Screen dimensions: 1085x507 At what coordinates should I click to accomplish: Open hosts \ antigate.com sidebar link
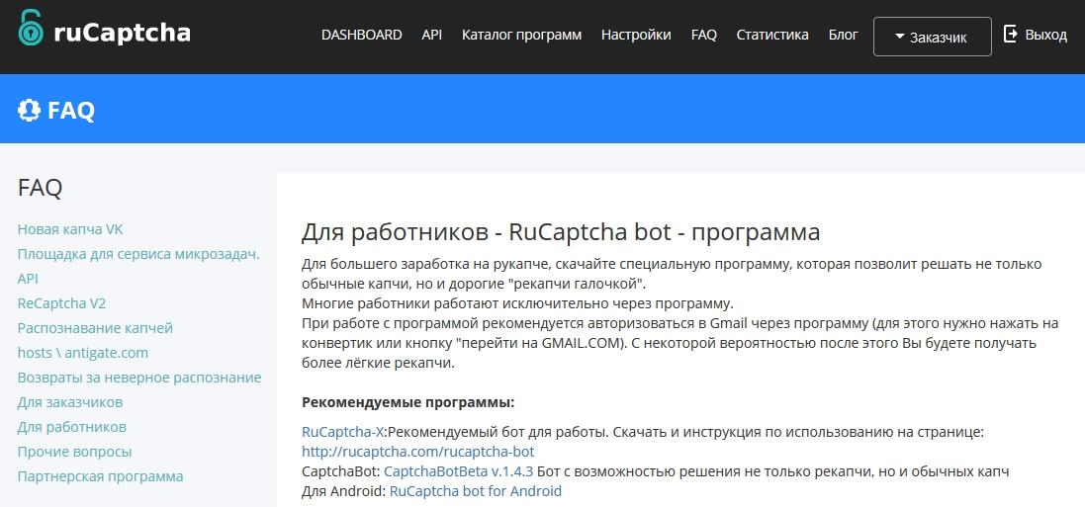[x=83, y=353]
